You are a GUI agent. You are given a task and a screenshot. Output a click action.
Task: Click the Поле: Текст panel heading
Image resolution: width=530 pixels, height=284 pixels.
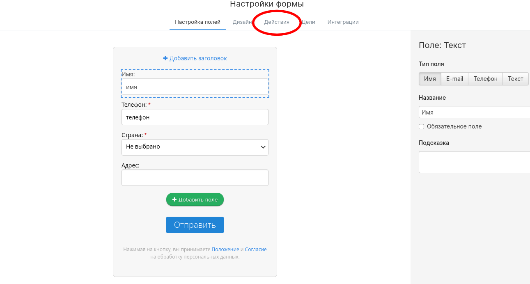tap(442, 45)
